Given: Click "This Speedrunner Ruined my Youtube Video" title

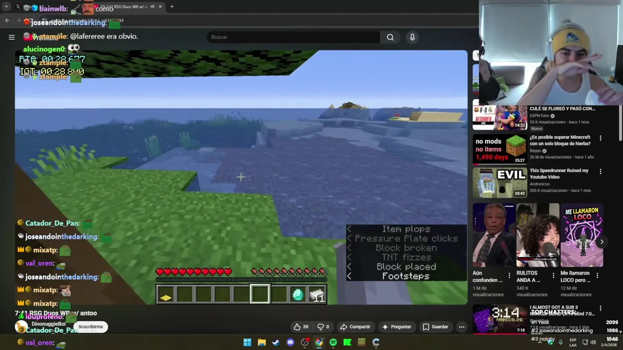Looking at the screenshot, I should [x=559, y=174].
